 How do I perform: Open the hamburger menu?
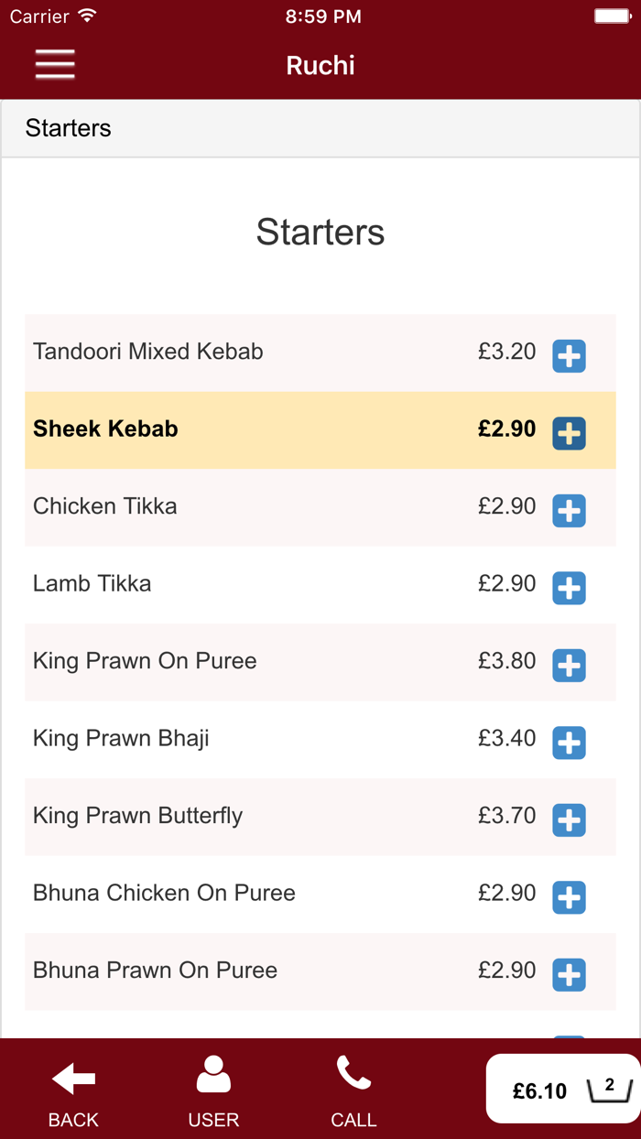point(55,65)
